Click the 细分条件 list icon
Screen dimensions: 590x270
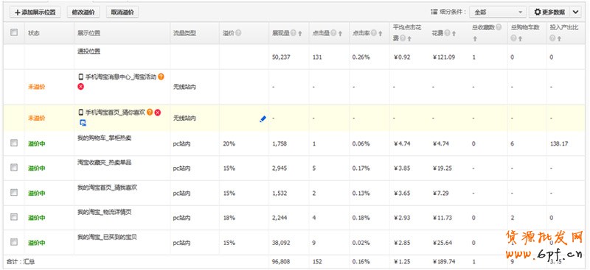(x=434, y=12)
